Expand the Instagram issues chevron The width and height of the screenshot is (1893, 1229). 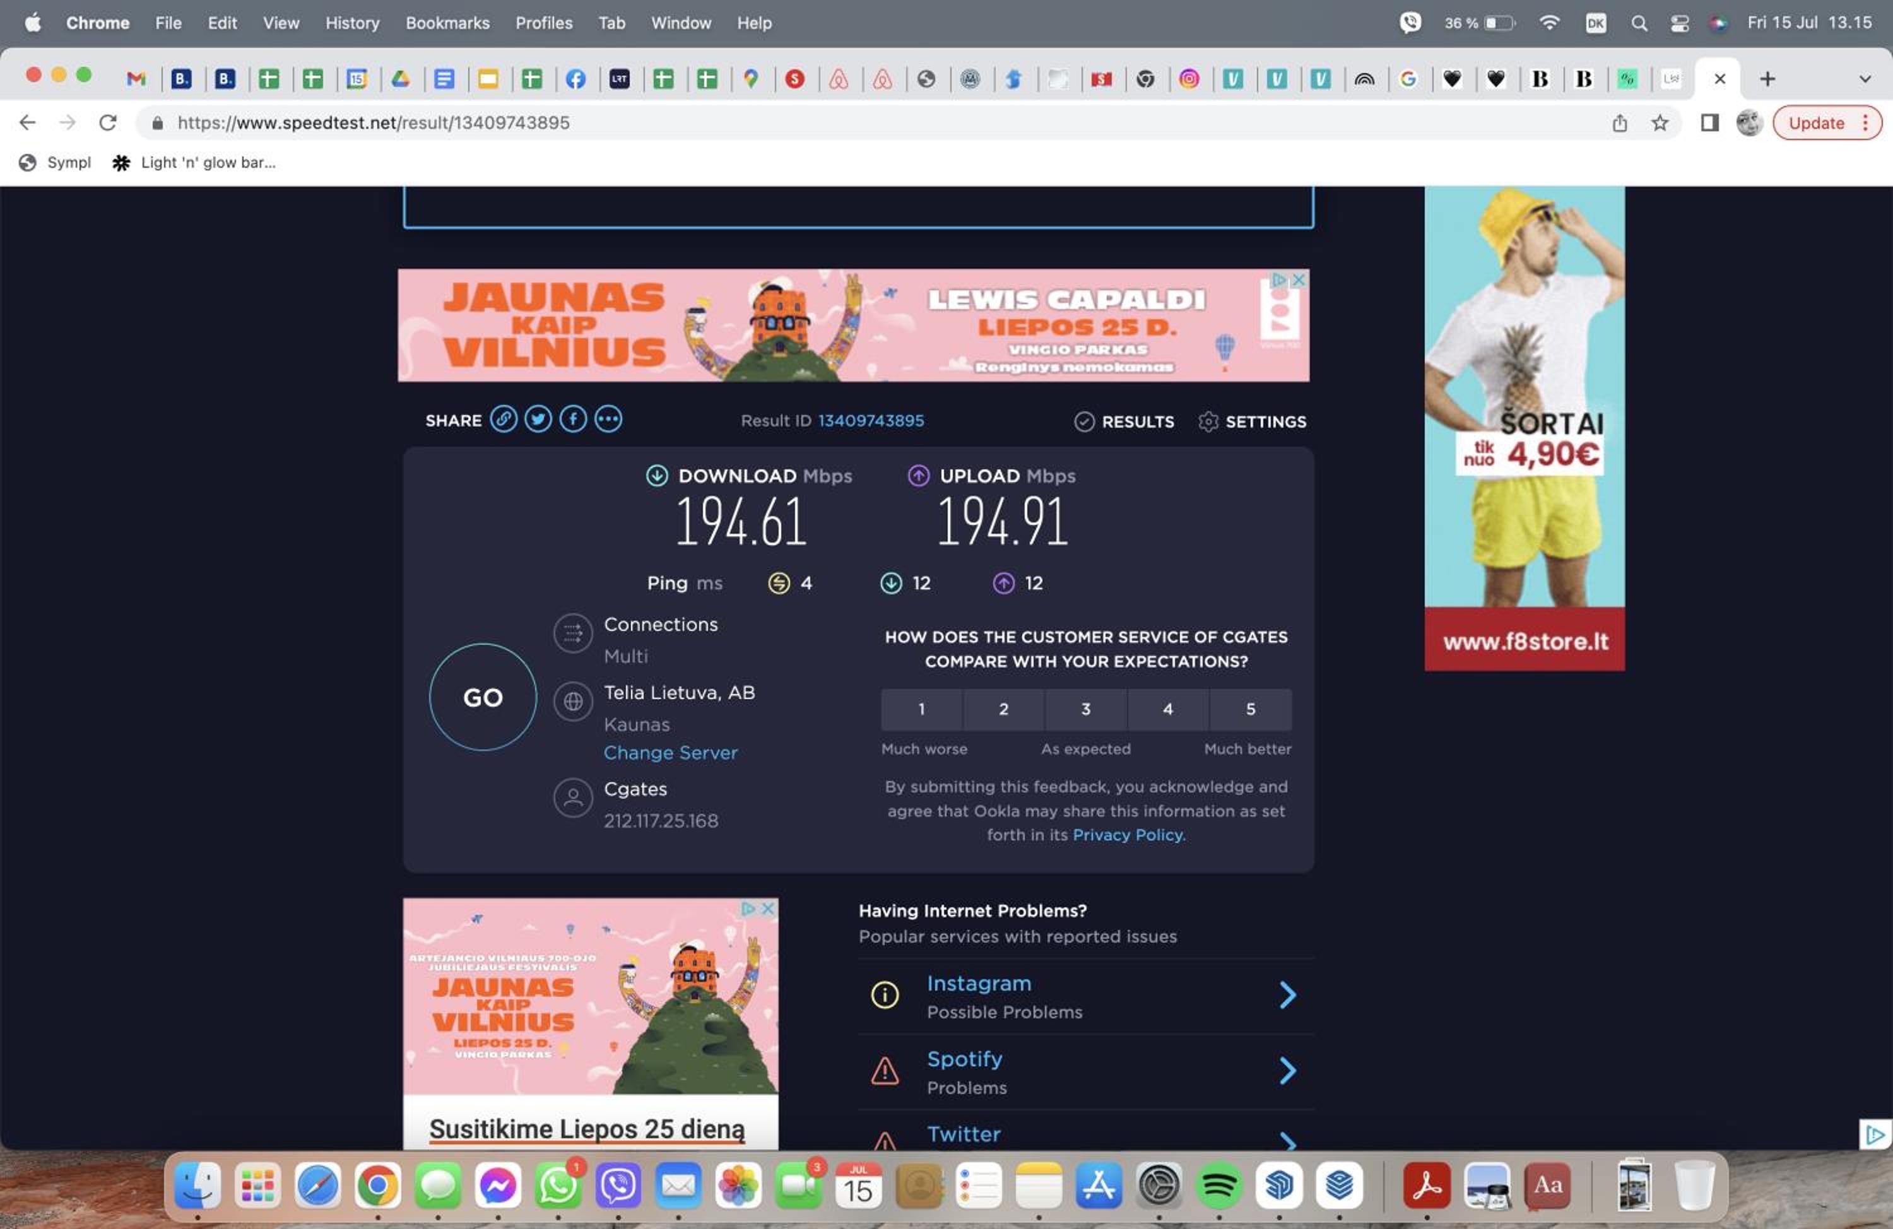[1287, 994]
